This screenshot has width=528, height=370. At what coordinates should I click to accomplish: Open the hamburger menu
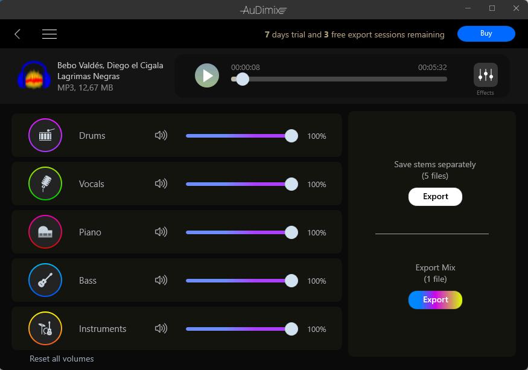[49, 34]
